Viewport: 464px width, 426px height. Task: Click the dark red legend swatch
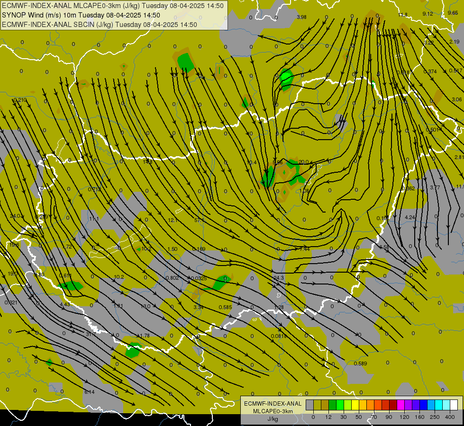393,405
